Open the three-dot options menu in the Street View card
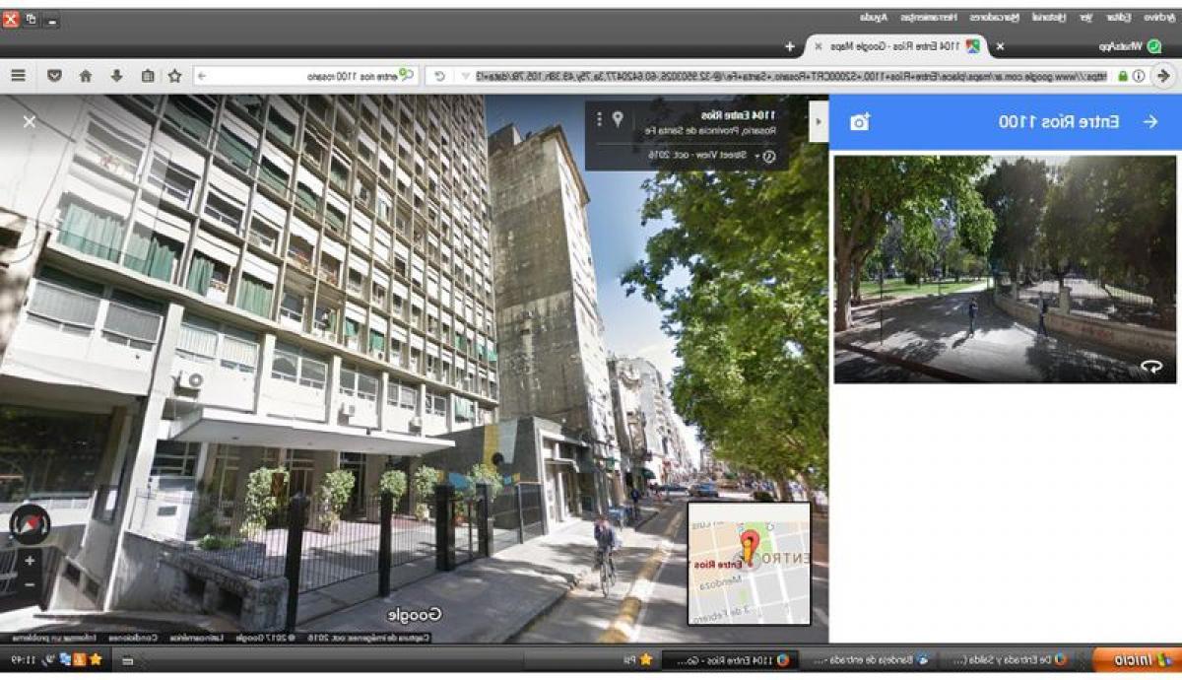1182x680 pixels. (x=598, y=119)
